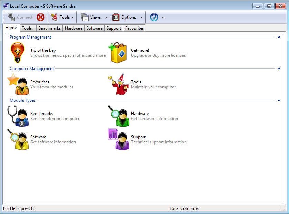Open the Favourites star person icon
The height and width of the screenshot is (214, 289).
[x=18, y=84]
